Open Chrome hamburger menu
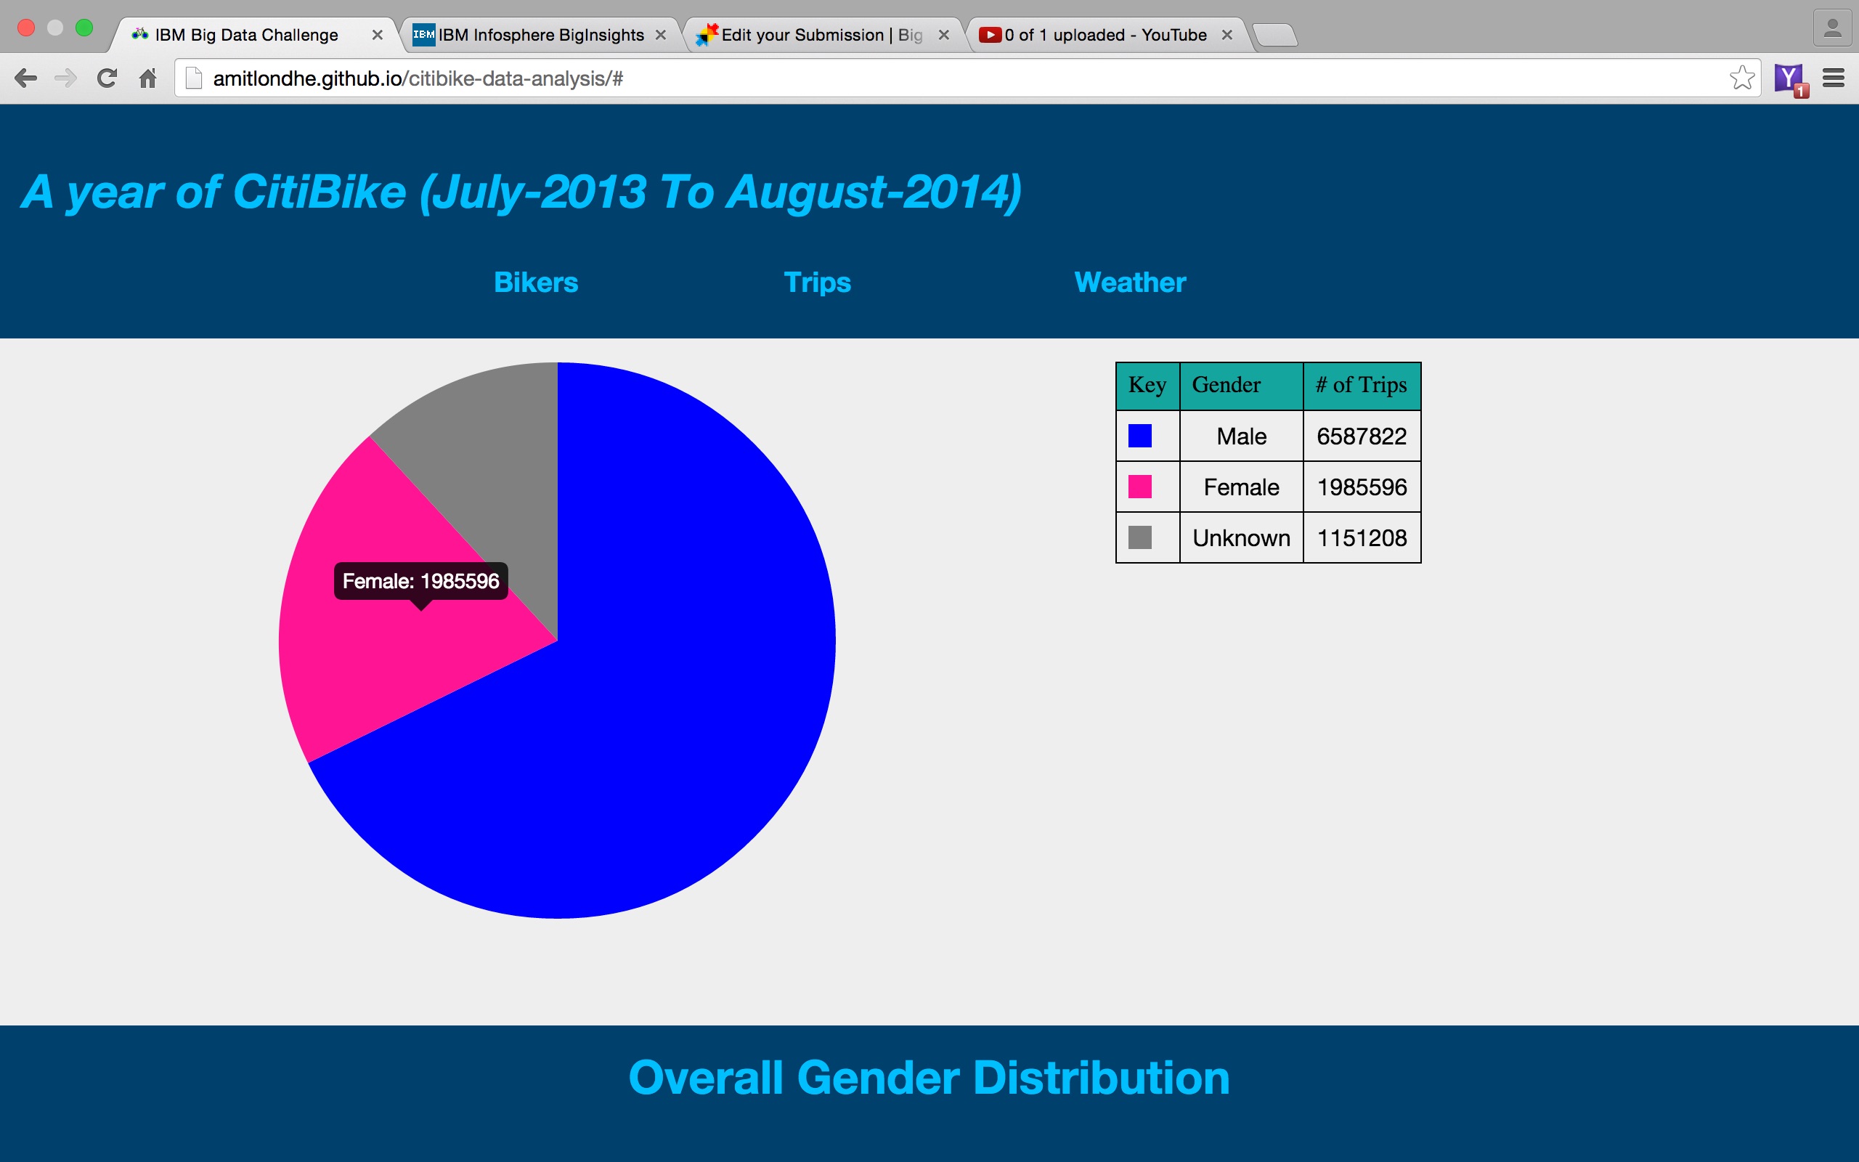This screenshot has width=1859, height=1162. 1833,78
